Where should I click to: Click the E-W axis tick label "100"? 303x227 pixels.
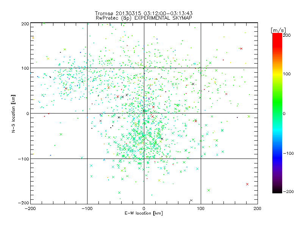(x=201, y=208)
